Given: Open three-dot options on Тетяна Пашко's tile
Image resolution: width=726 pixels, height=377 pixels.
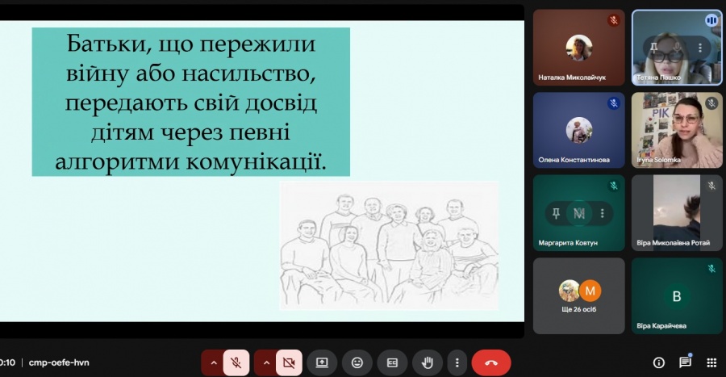Looking at the screenshot, I should coord(699,48).
